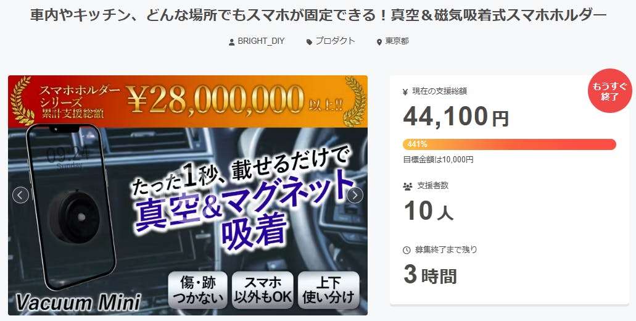Click the 10人 supporters count
The height and width of the screenshot is (321, 636).
point(428,211)
